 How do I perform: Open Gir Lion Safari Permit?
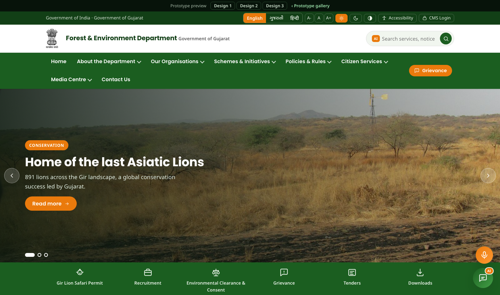tap(80, 277)
